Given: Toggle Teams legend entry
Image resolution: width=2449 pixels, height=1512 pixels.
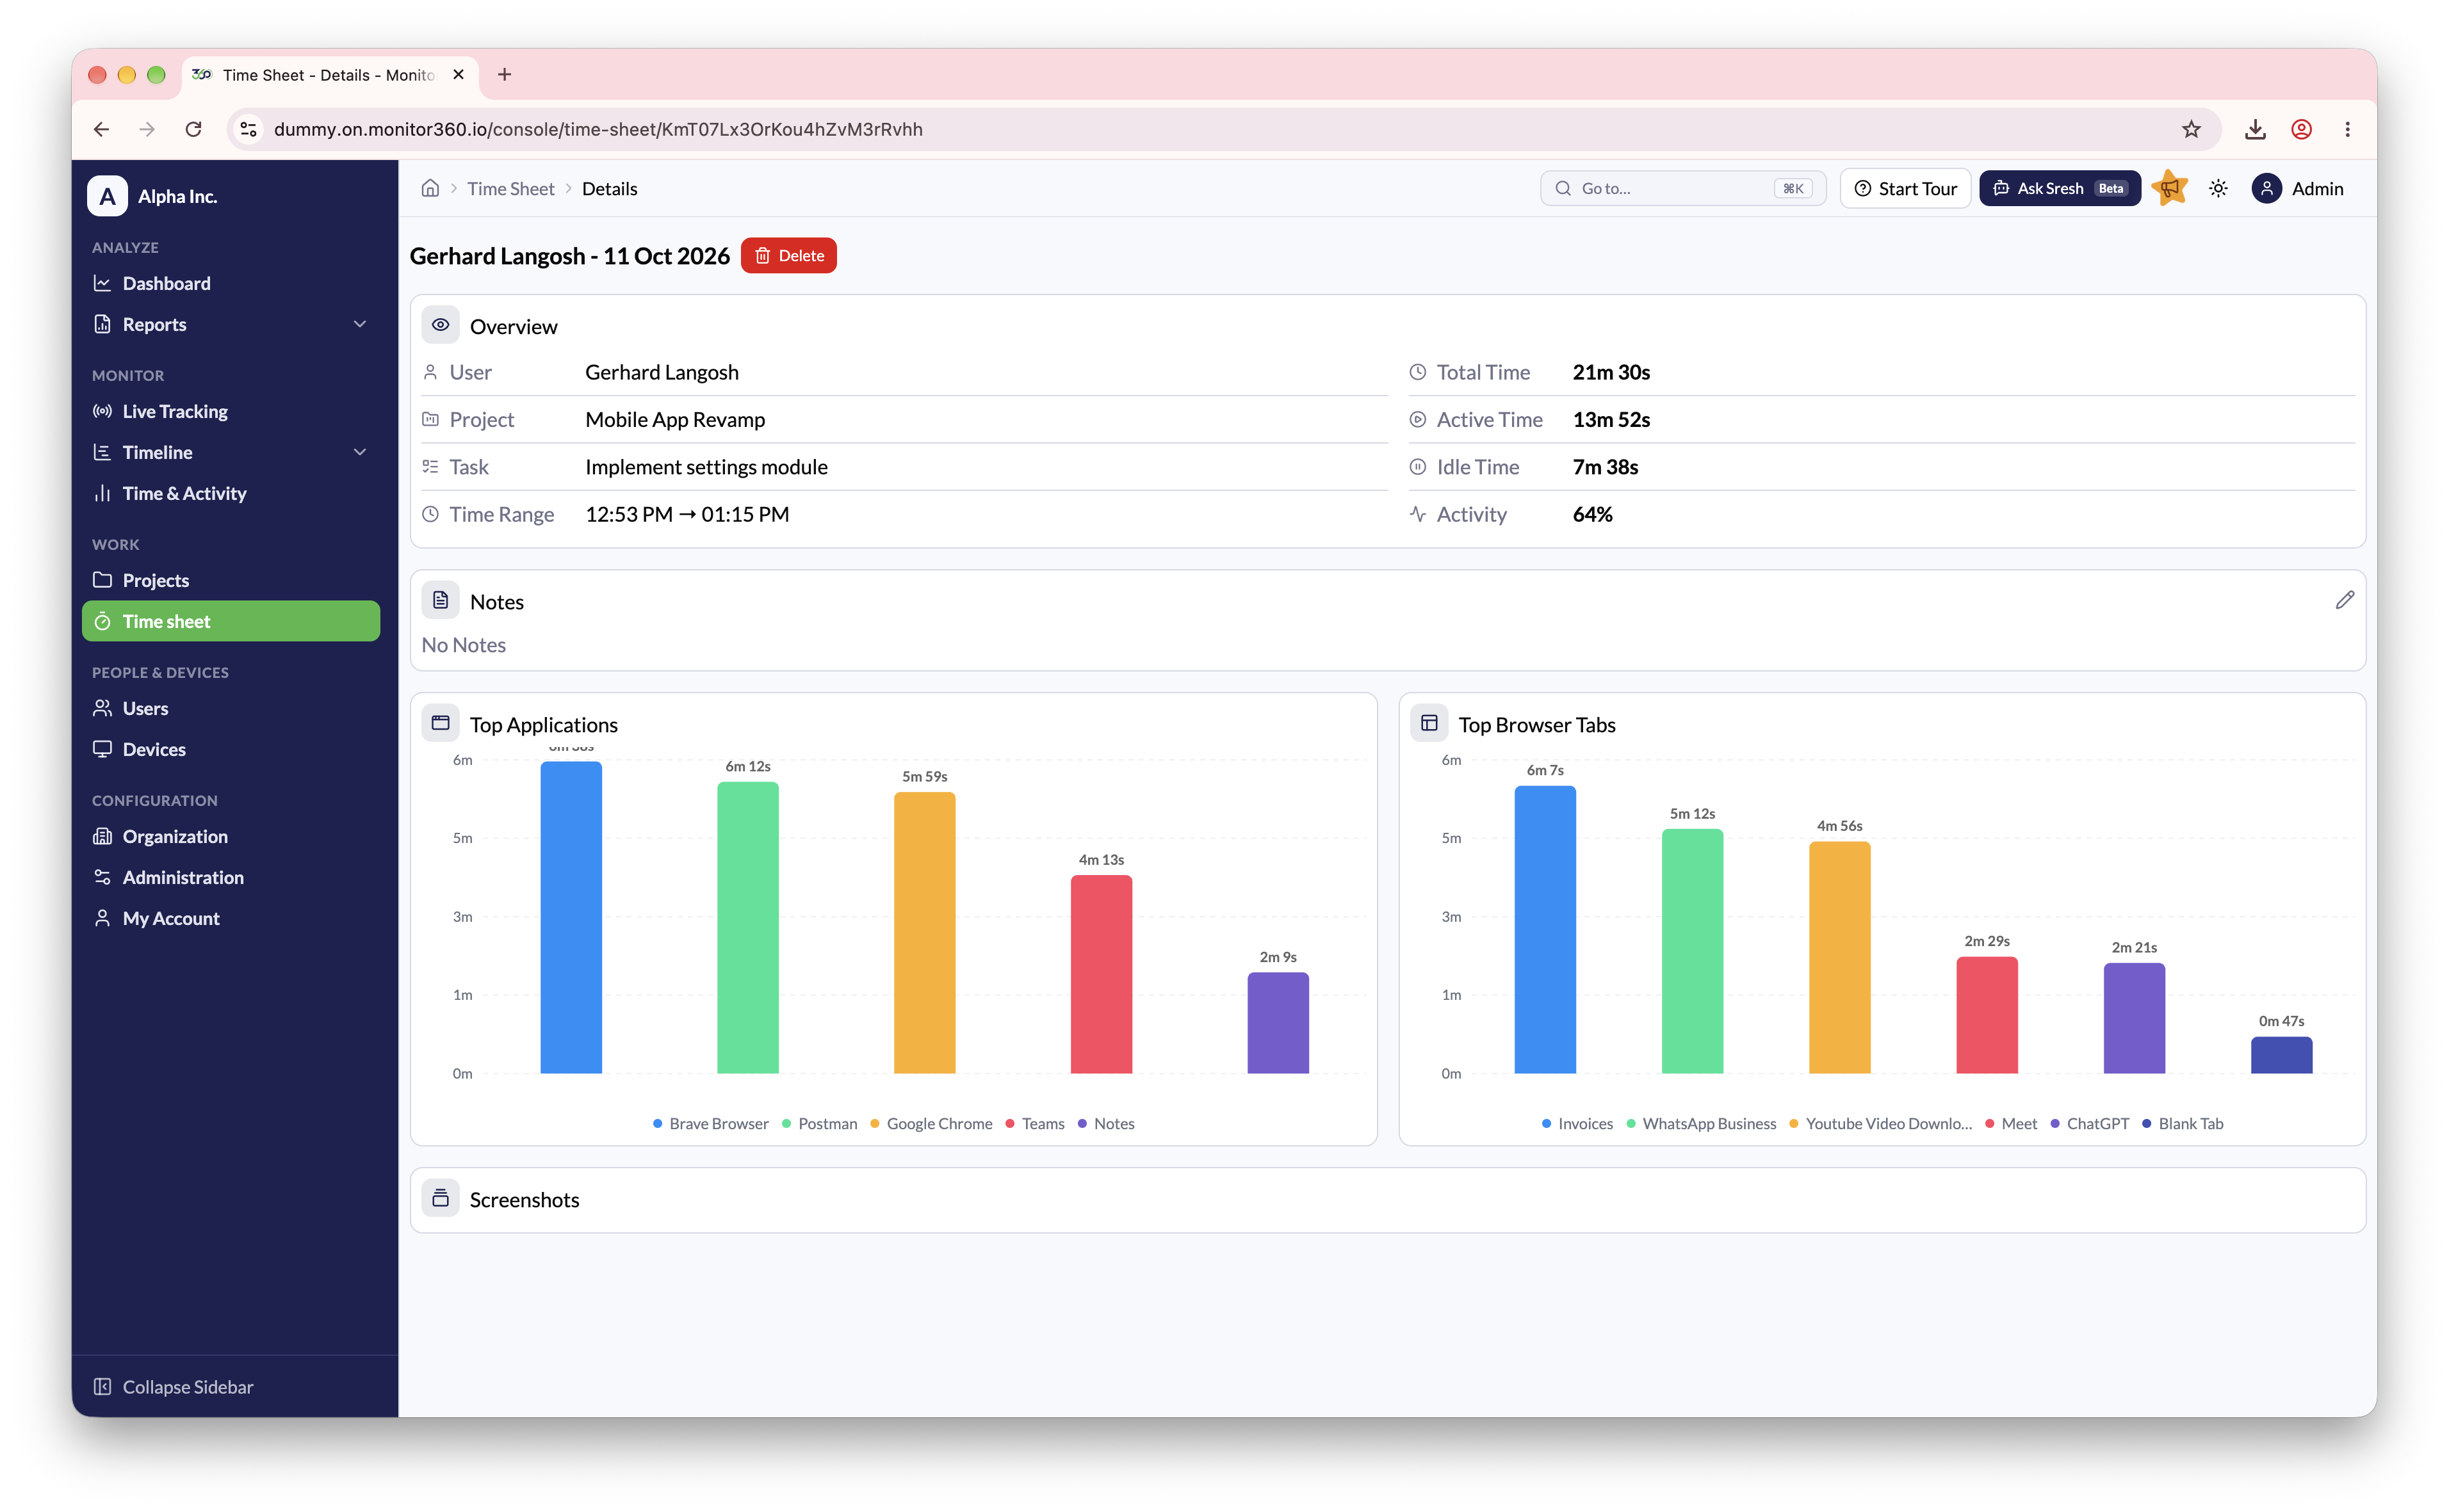Looking at the screenshot, I should point(1036,1123).
